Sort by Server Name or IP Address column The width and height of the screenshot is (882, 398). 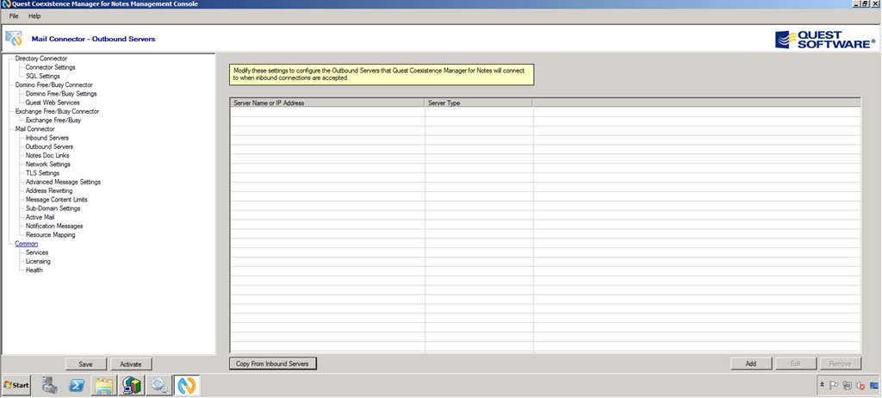(327, 103)
